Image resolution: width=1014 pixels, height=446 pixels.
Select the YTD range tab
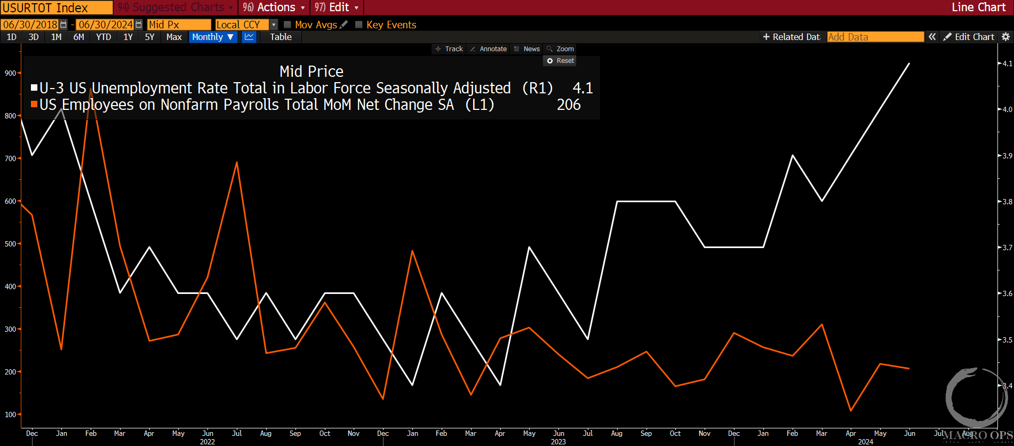tap(103, 37)
